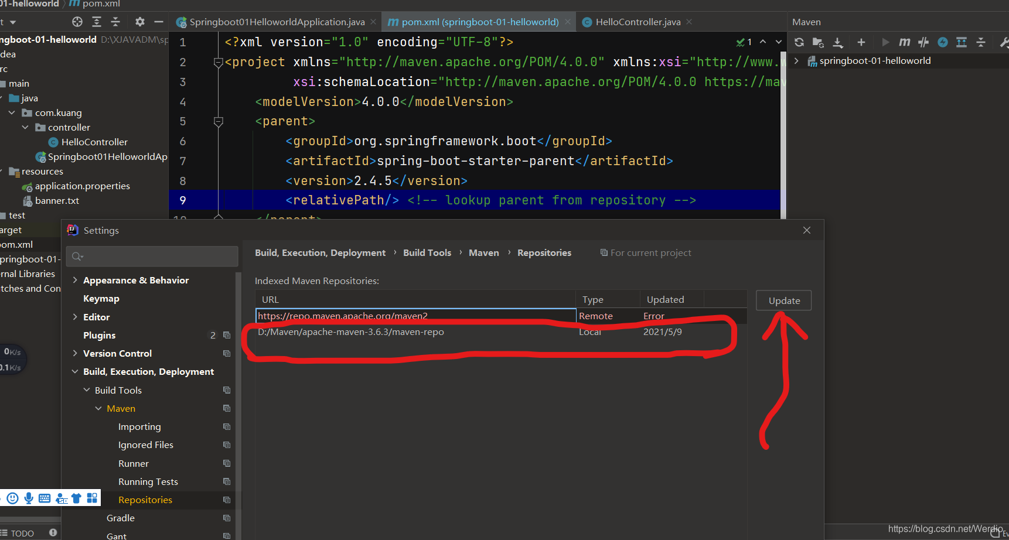Expand springboot-01-helloworld in Maven panel
The image size is (1009, 540).
click(796, 61)
